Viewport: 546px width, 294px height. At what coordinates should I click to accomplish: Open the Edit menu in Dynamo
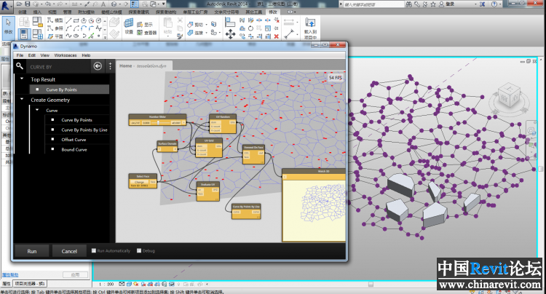pyautogui.click(x=31, y=55)
